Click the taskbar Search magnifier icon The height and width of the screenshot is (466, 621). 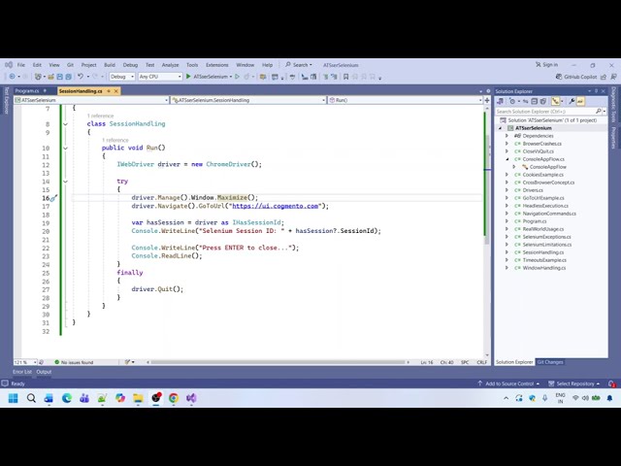click(x=31, y=398)
